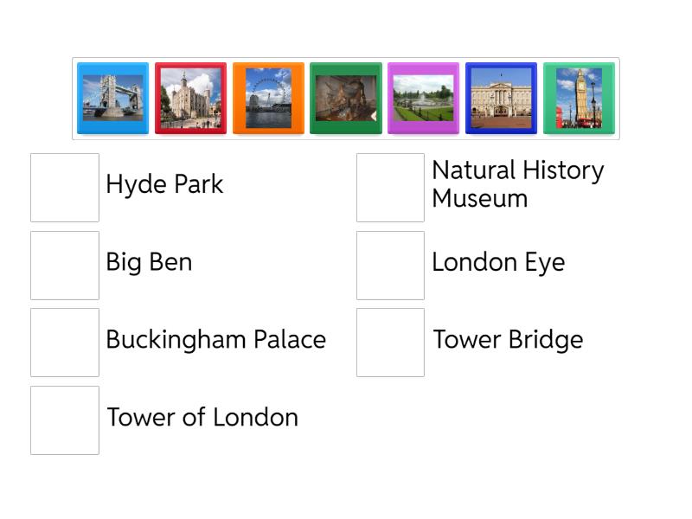The height and width of the screenshot is (519, 692).
Task: Click the Tower of London label
Action: tap(202, 417)
